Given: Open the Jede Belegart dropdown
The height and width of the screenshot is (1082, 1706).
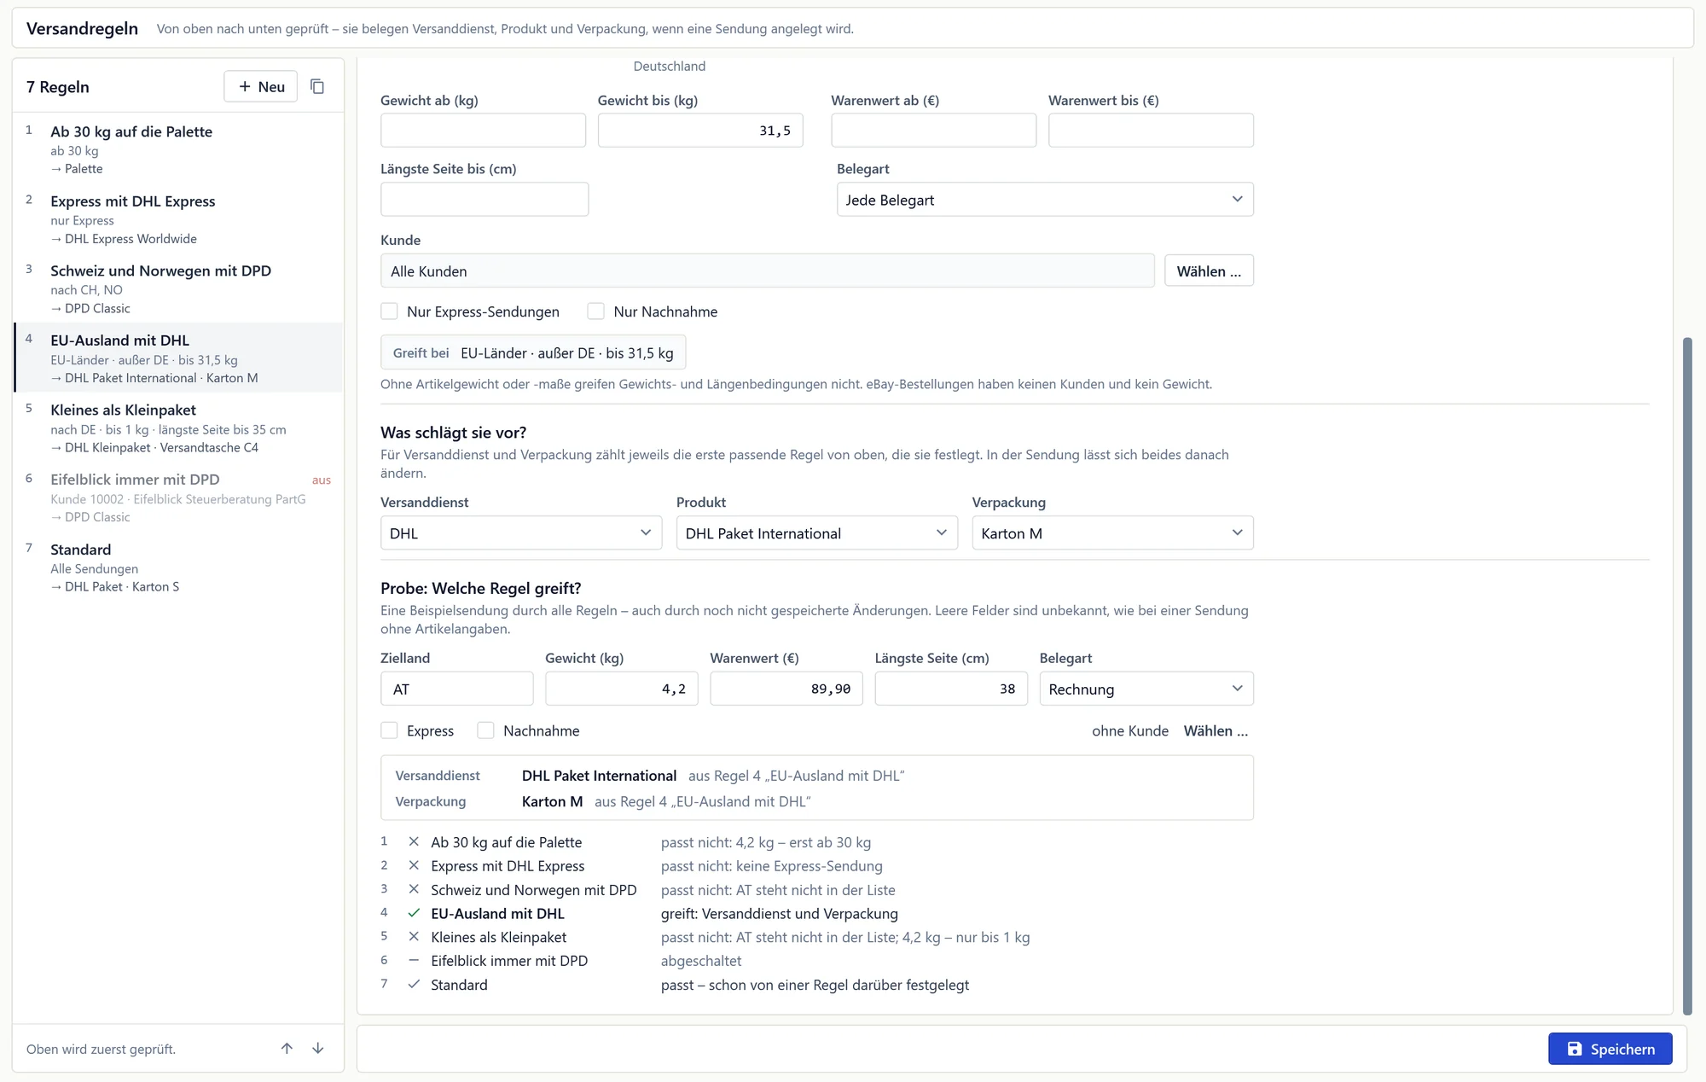Looking at the screenshot, I should point(1045,200).
